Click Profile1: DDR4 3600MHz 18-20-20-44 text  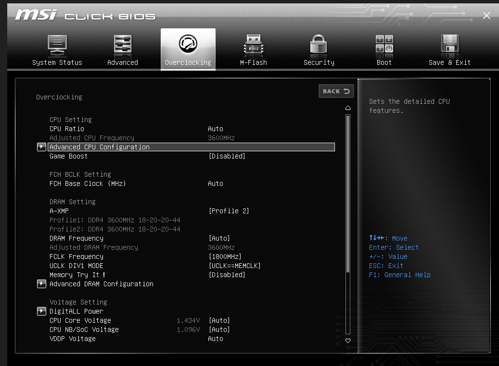tap(115, 220)
